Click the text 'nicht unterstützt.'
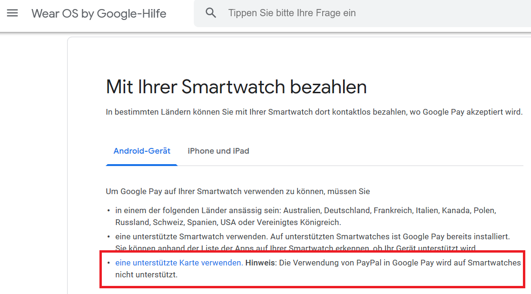The width and height of the screenshot is (531, 294). pyautogui.click(x=146, y=274)
